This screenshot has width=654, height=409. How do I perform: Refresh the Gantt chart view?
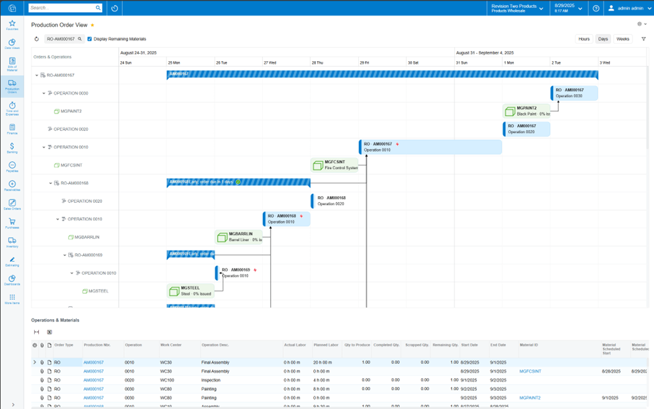coord(36,39)
